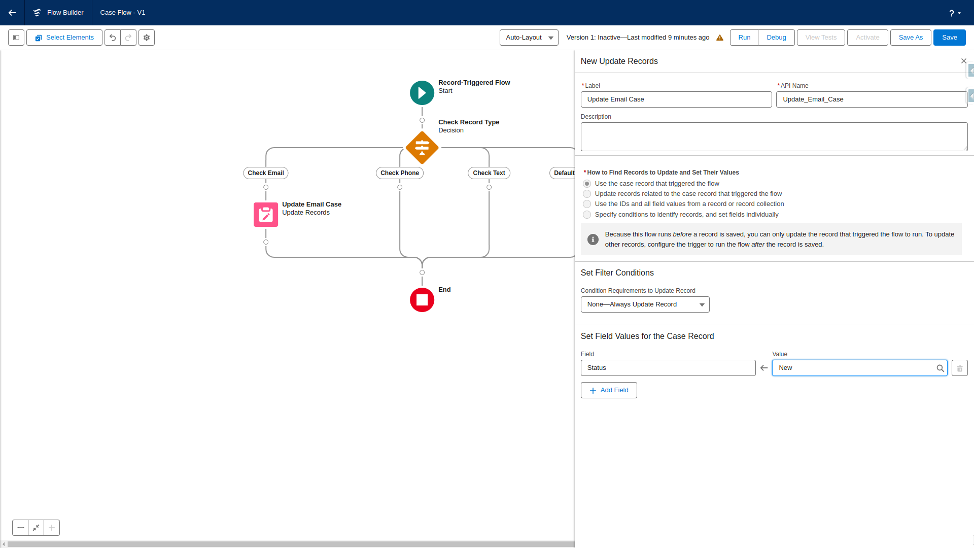The width and height of the screenshot is (974, 548).
Task: Open the Auto-Layout dropdown
Action: point(529,38)
